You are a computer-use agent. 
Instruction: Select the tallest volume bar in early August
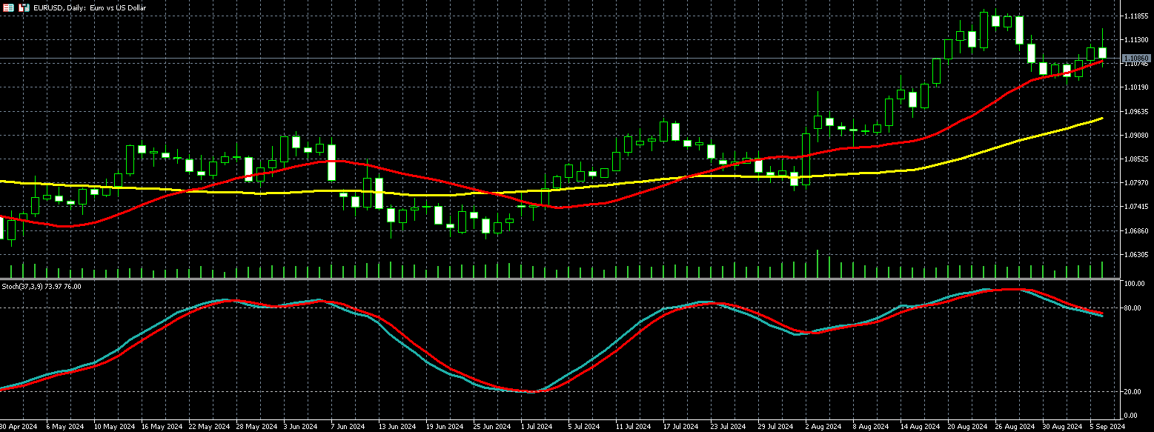click(818, 264)
